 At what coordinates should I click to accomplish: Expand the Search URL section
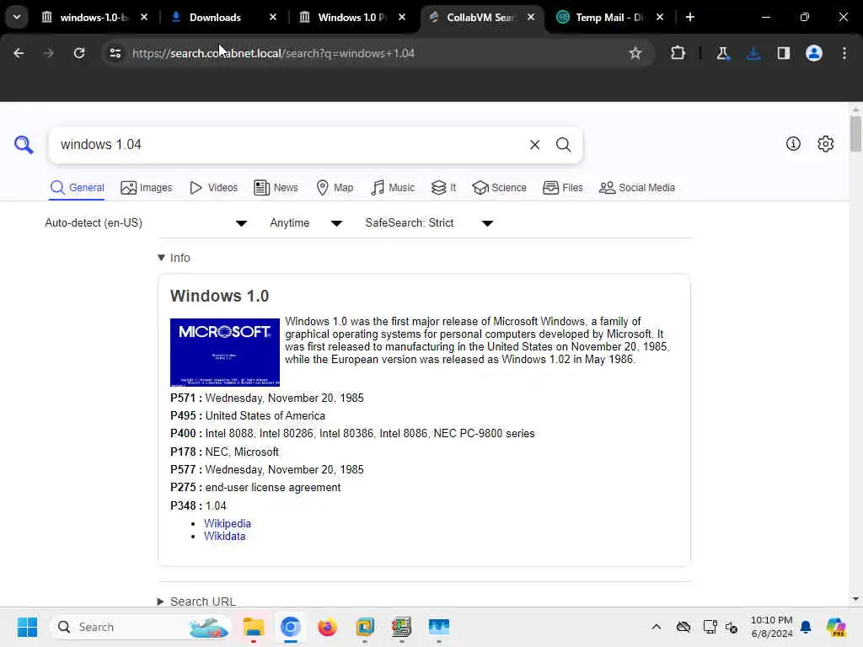tap(196, 601)
